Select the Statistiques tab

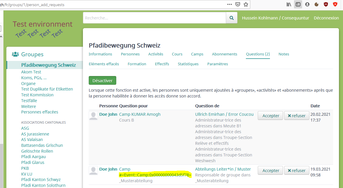point(188,64)
